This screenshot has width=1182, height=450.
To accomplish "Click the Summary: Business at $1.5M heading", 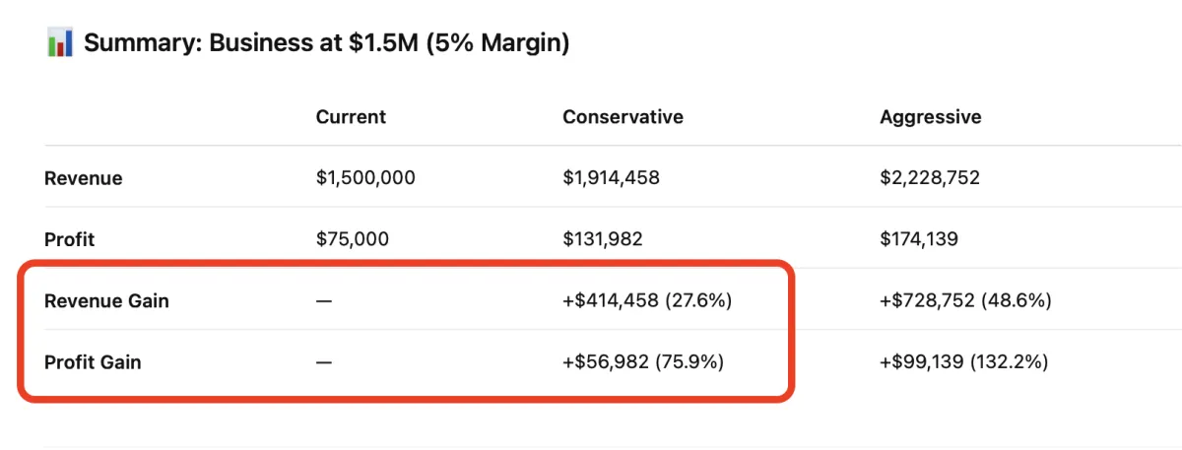I will point(326,43).
